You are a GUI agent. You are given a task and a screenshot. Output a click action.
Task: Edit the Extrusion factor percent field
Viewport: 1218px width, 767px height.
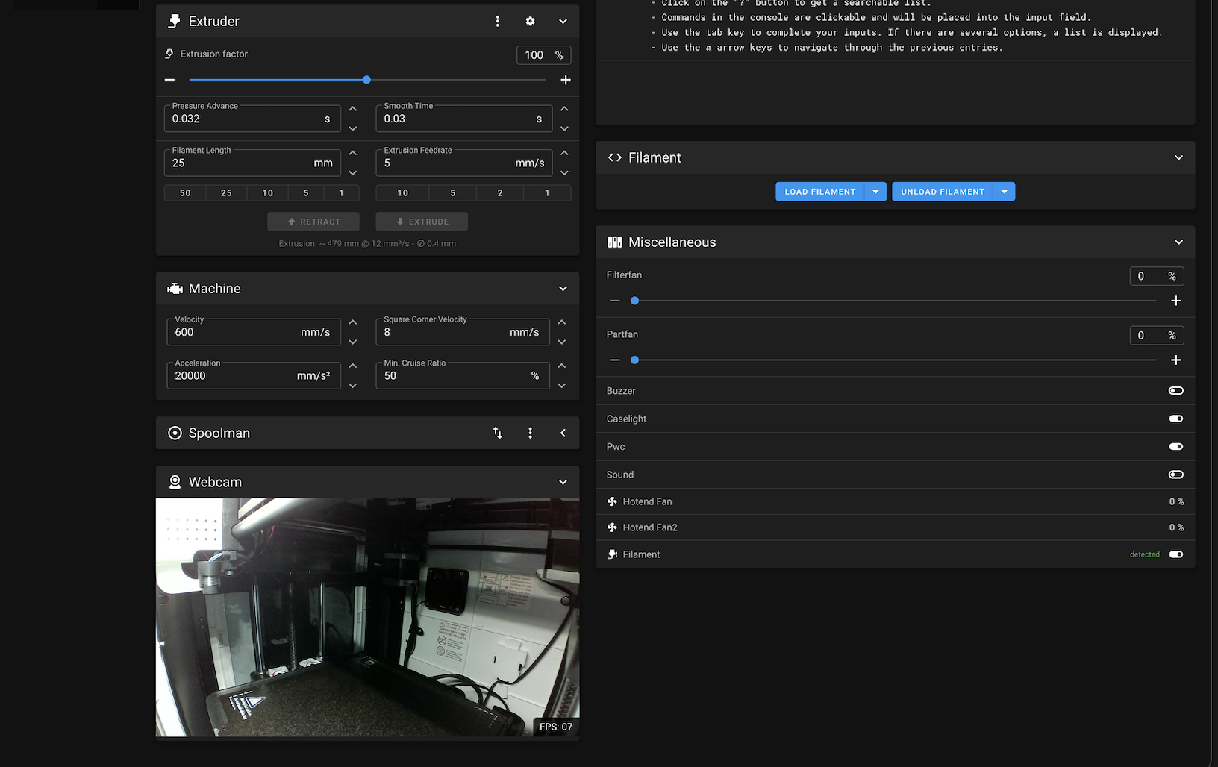coord(543,55)
